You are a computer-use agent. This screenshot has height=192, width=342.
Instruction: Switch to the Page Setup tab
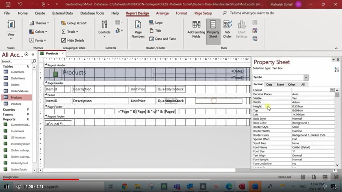(x=203, y=13)
